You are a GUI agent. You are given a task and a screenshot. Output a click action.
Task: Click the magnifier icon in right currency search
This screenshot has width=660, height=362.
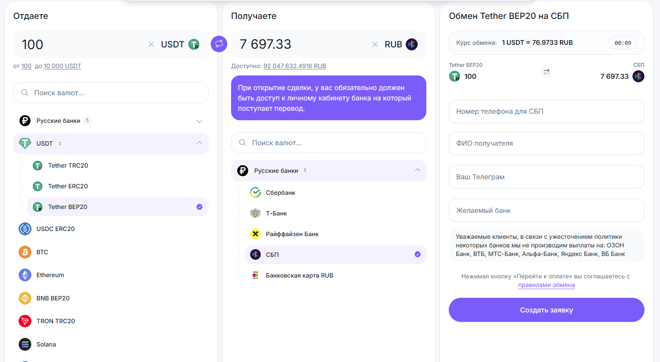tap(243, 143)
